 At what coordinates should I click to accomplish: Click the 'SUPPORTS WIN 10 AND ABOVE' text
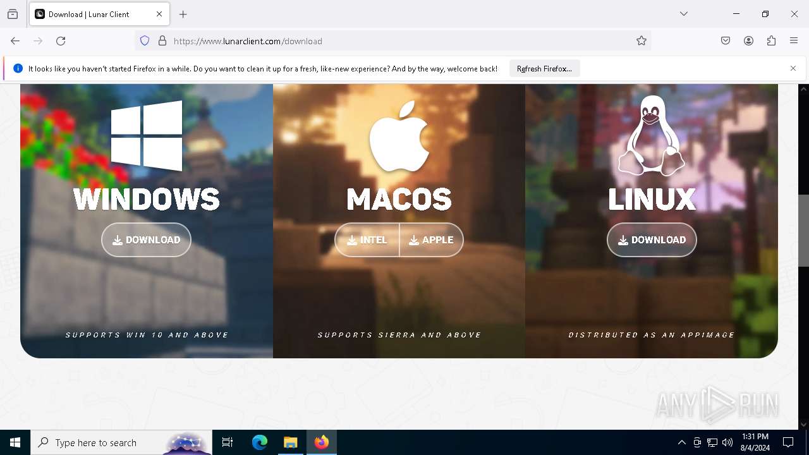[x=147, y=335]
